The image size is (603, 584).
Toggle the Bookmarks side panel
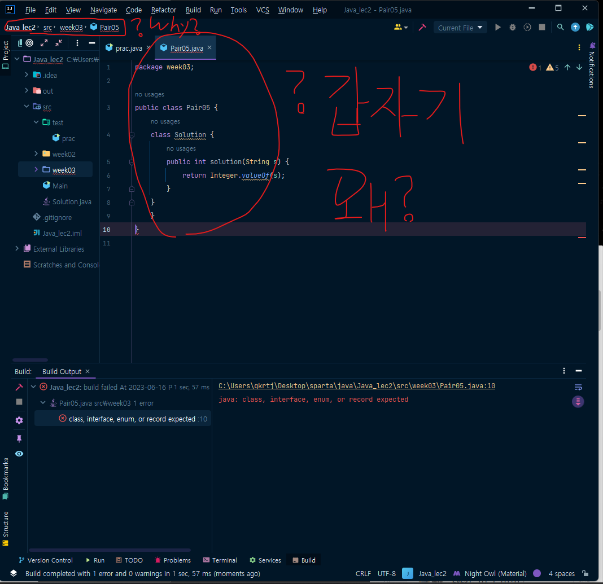click(6, 478)
